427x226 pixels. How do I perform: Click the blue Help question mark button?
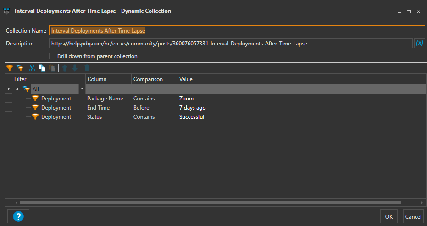[18, 216]
